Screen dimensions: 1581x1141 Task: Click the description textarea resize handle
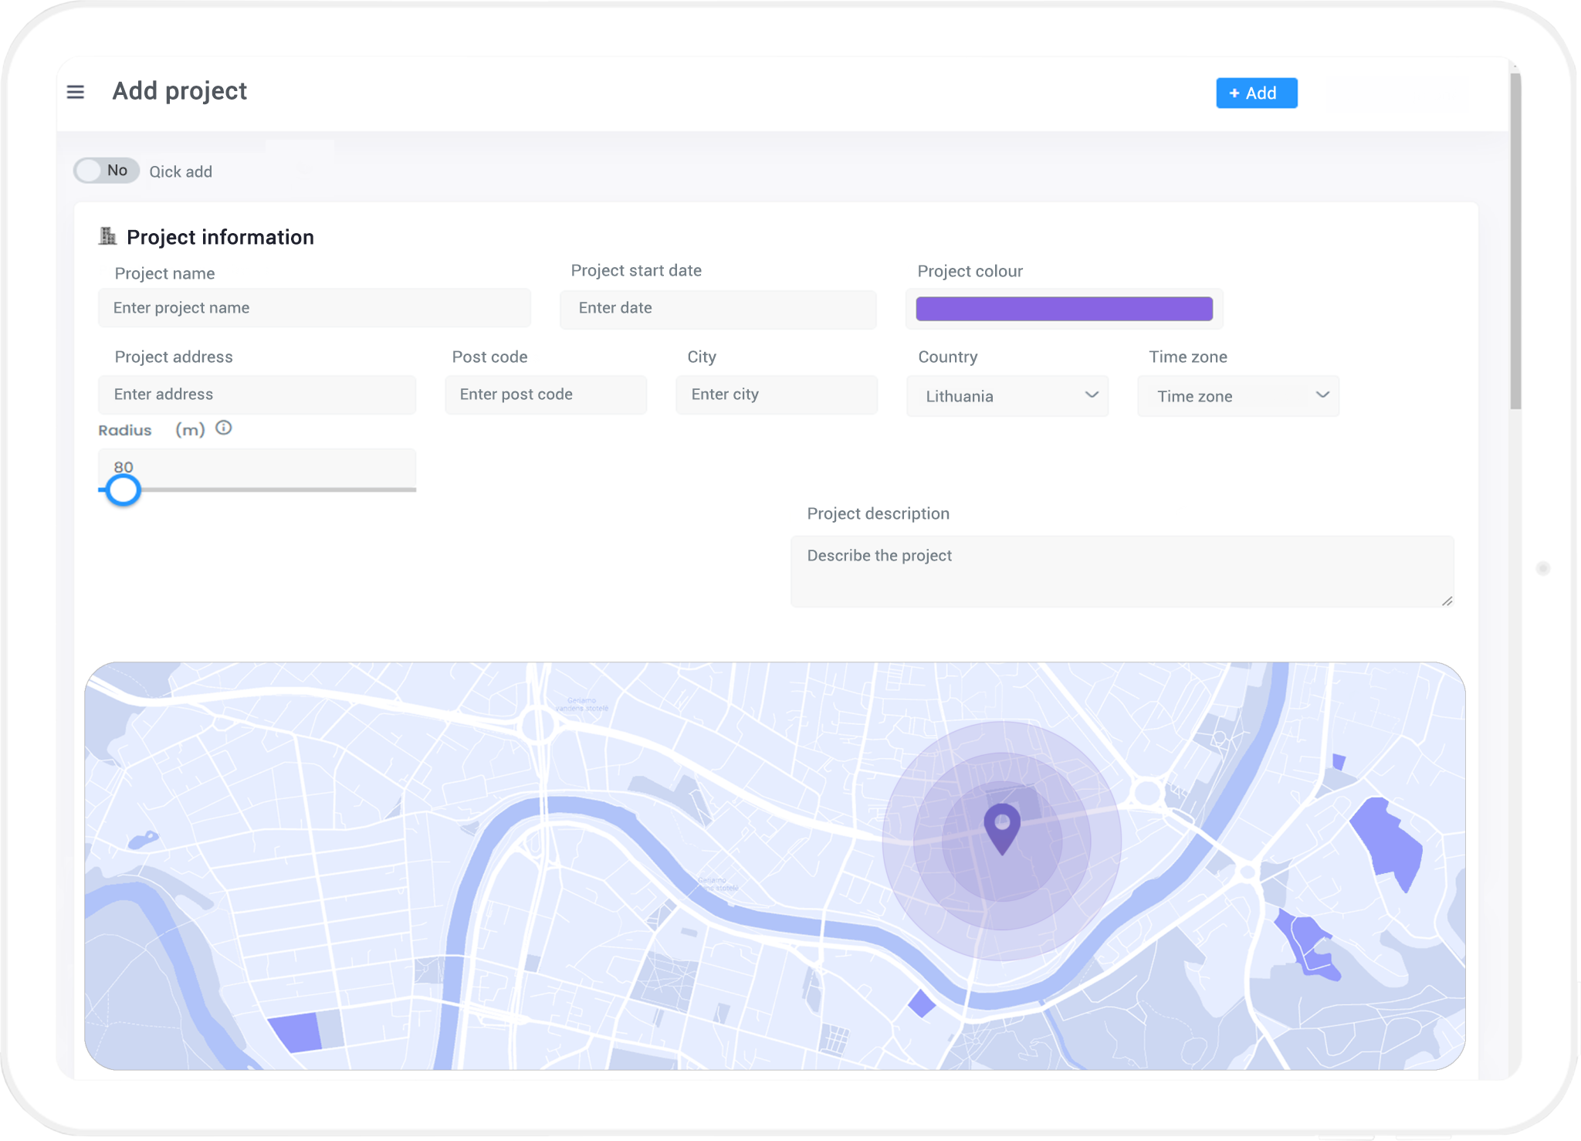click(1447, 601)
